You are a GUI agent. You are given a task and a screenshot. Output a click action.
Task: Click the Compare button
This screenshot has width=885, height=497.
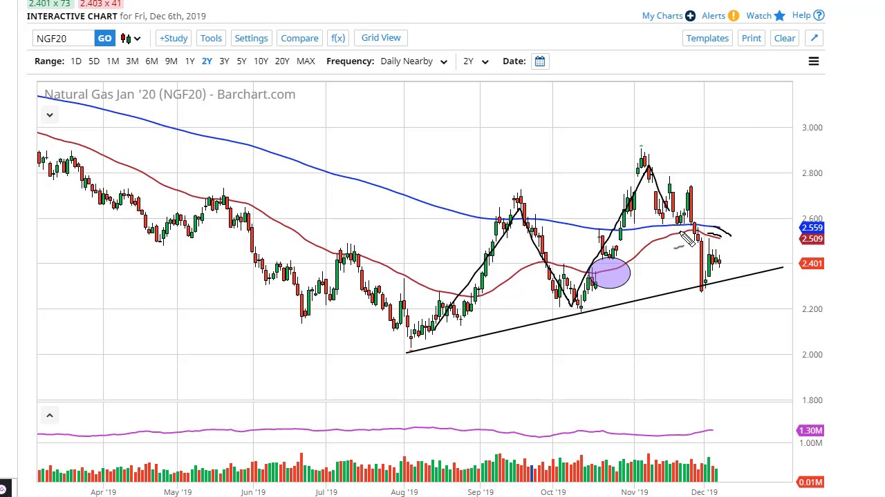click(x=299, y=38)
